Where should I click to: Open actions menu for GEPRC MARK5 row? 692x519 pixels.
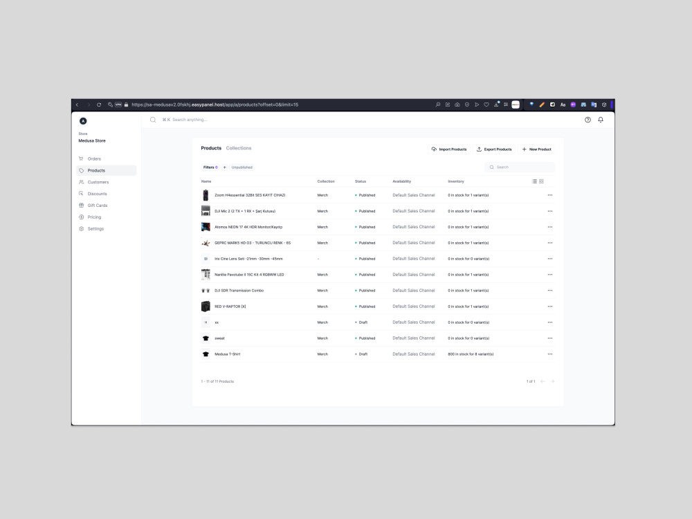point(550,243)
